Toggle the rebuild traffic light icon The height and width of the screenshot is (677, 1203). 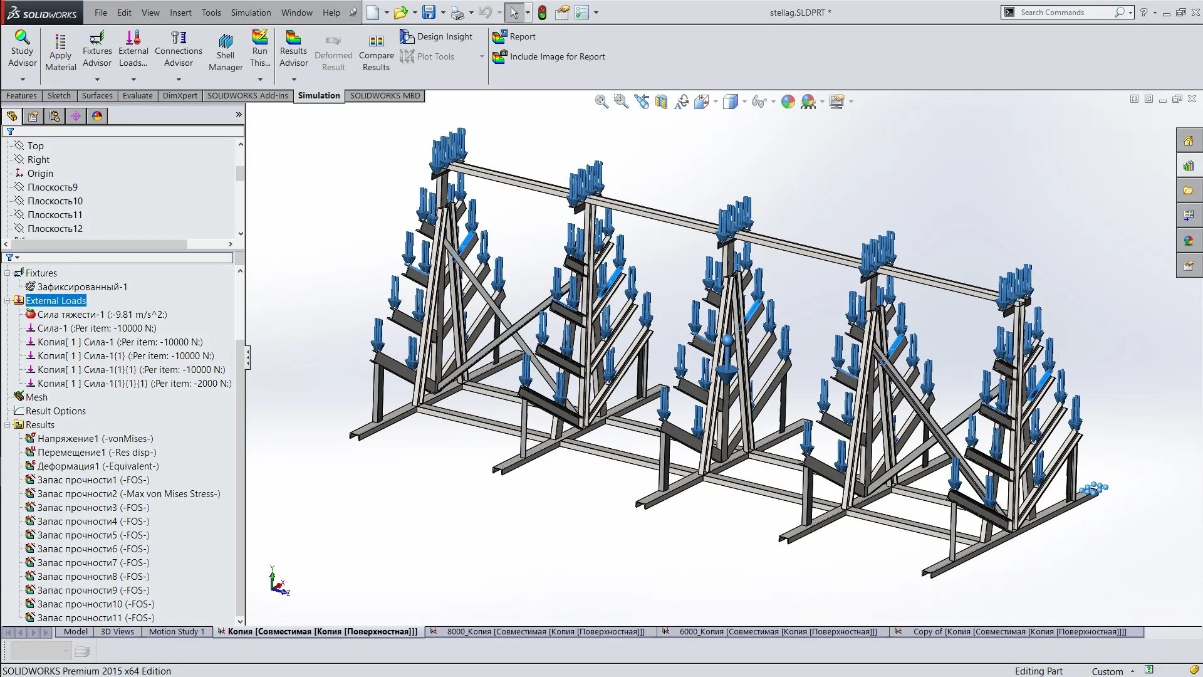(542, 13)
